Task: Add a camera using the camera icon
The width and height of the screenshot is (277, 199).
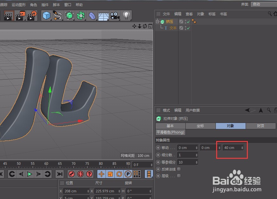Action: [115, 16]
